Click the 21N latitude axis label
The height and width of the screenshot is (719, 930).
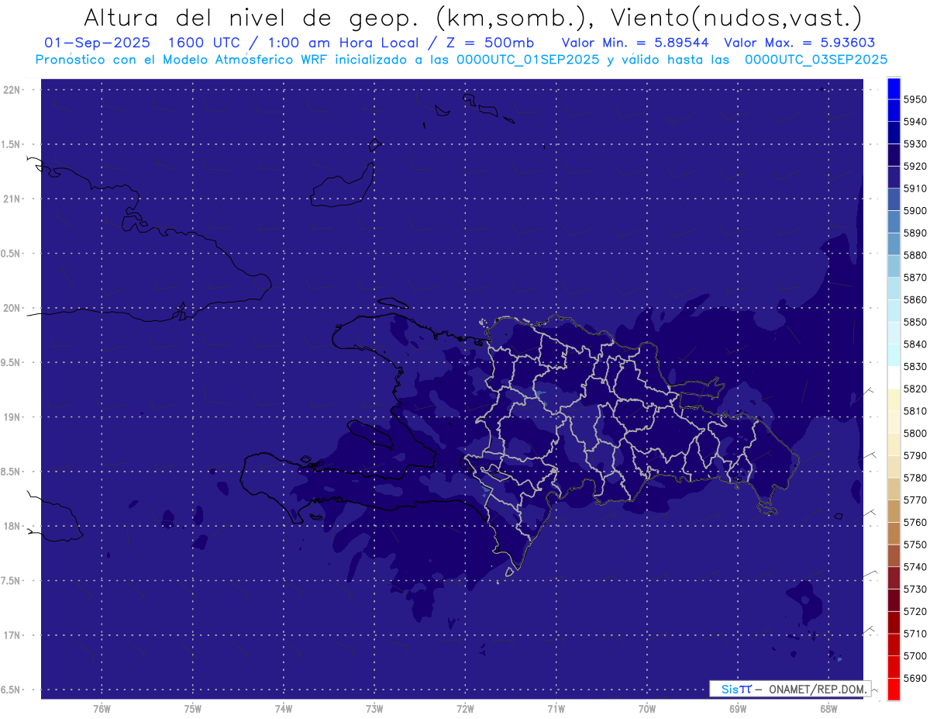tap(13, 199)
